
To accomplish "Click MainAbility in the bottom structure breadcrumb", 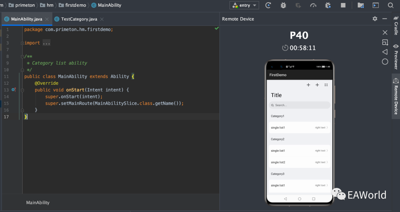I will (38, 203).
